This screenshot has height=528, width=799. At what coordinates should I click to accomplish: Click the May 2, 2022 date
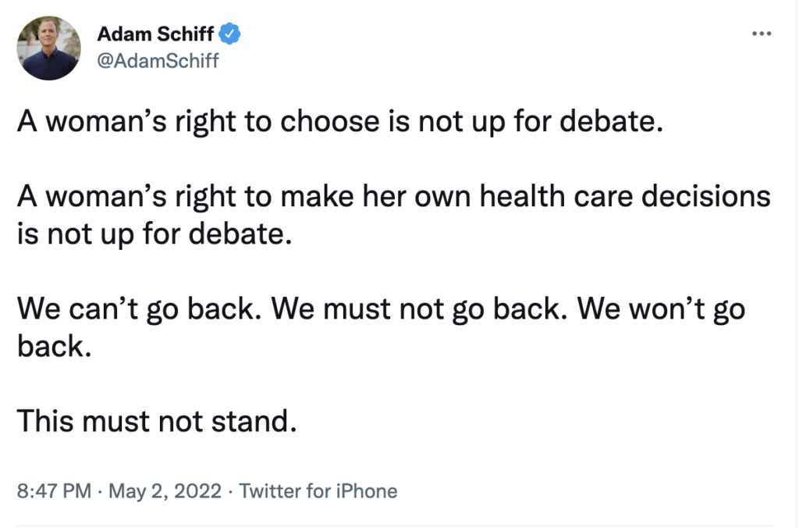(x=164, y=491)
